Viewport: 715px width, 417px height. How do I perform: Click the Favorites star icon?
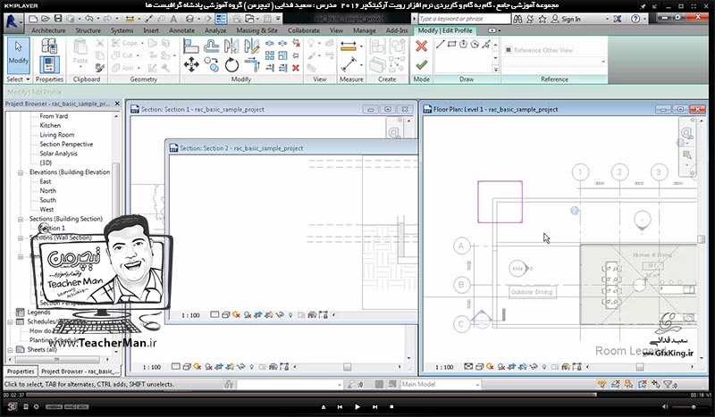(x=543, y=19)
